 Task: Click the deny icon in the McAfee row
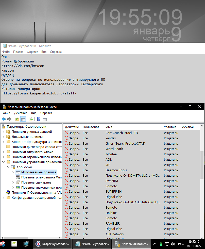point(66,154)
